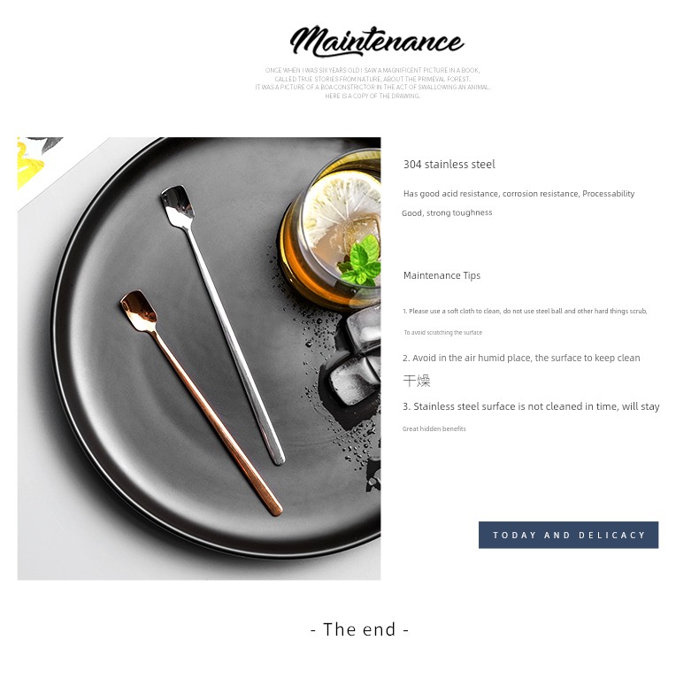Click the gray subtitle paragraph under Maintenance
The width and height of the screenshot is (699, 679).
[x=373, y=83]
